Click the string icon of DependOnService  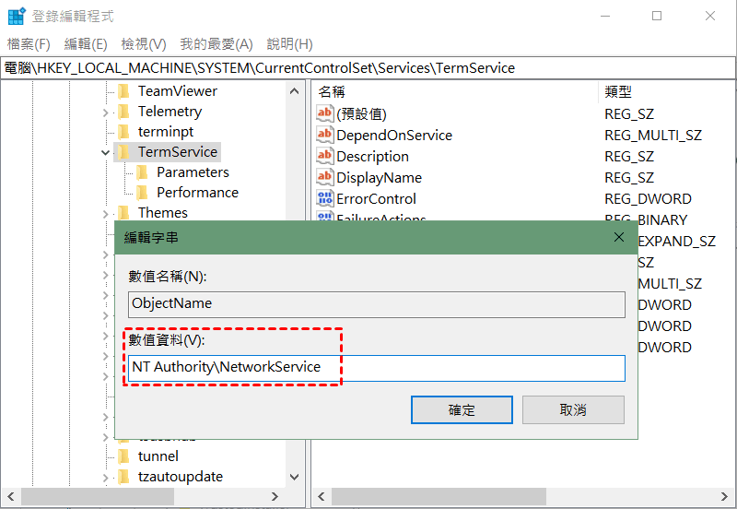[325, 135]
